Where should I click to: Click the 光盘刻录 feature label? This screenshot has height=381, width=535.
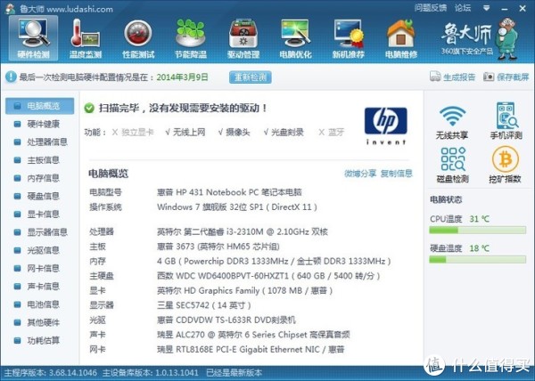tap(287, 132)
